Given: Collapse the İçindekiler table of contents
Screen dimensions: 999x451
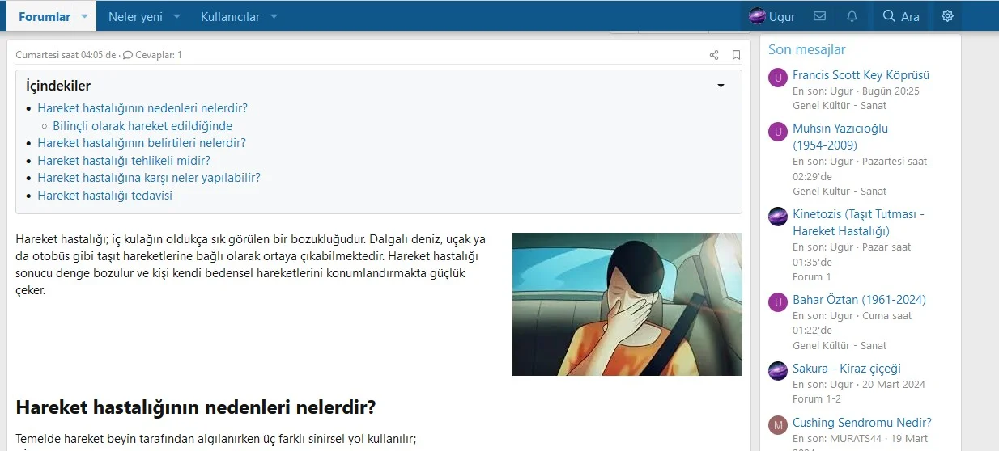Looking at the screenshot, I should click(721, 86).
